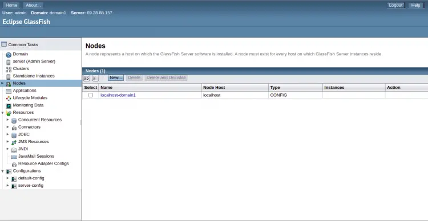Open the Help button
The image size is (428, 221).
[x=415, y=5]
